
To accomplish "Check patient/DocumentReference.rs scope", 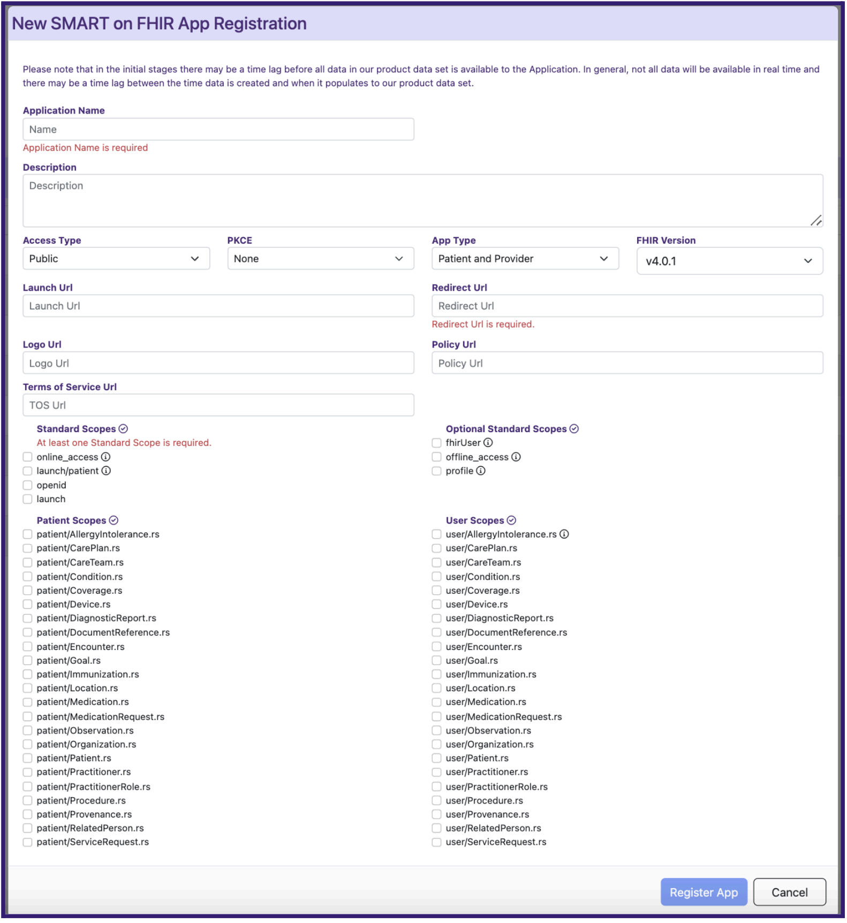I will coord(27,633).
